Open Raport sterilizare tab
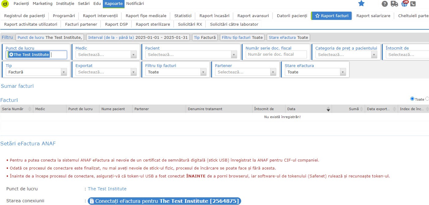 click(153, 24)
